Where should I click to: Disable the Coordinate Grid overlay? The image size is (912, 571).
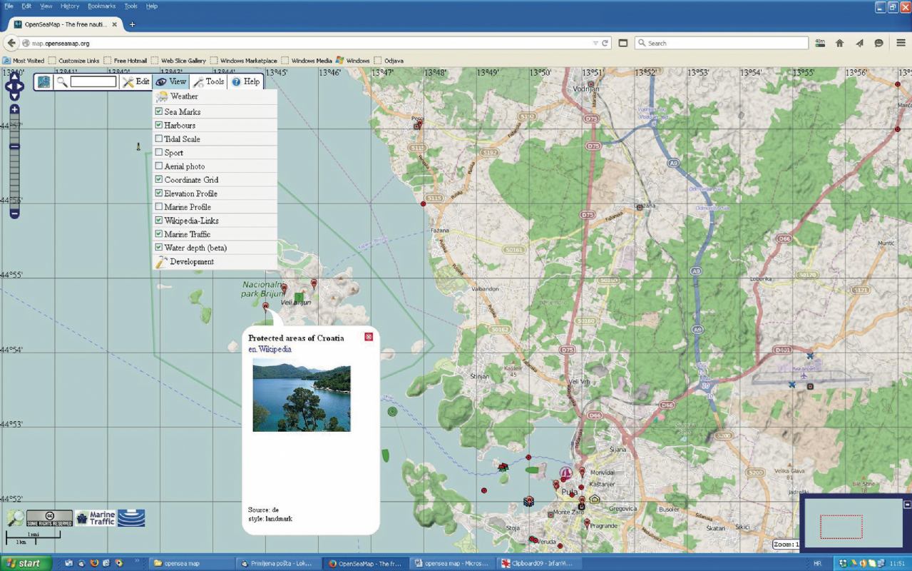point(159,179)
